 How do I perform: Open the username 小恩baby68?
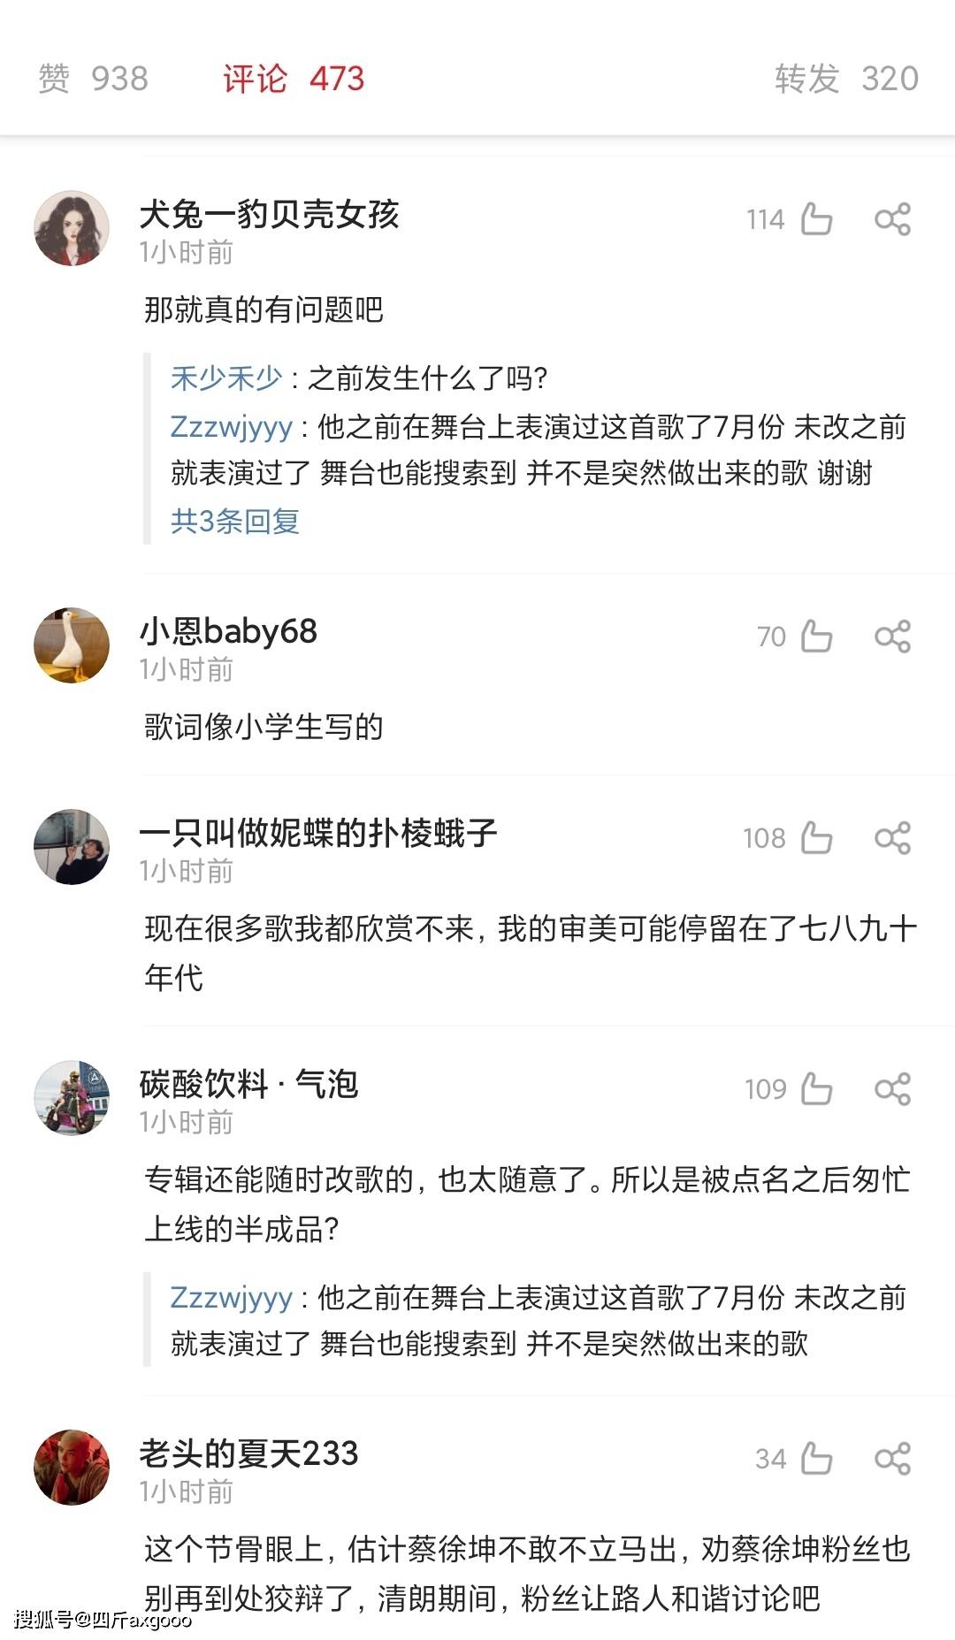pyautogui.click(x=228, y=631)
